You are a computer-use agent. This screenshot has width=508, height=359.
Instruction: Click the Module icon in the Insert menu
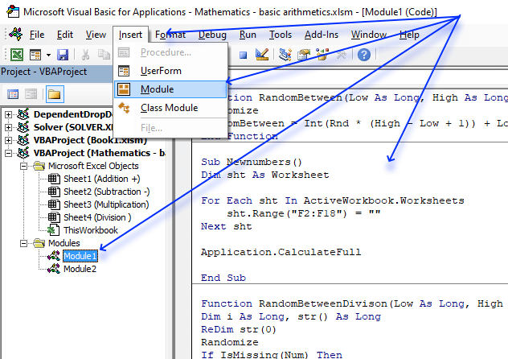124,89
